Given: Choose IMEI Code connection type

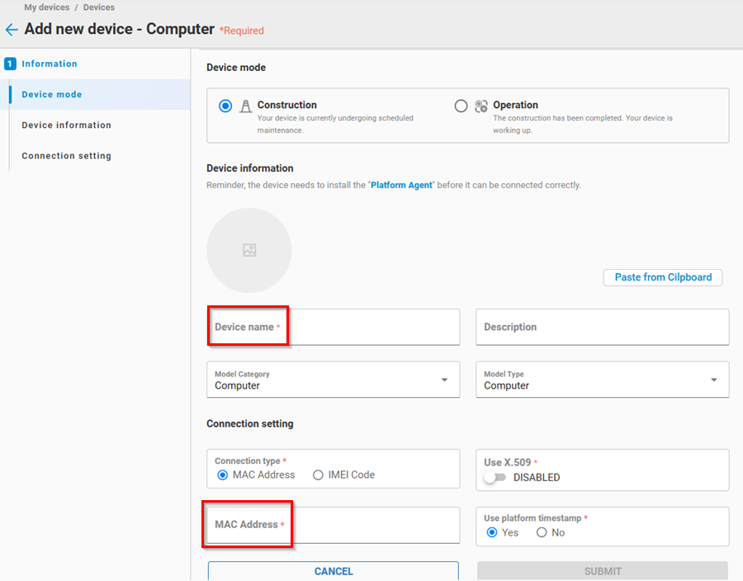Looking at the screenshot, I should click(x=318, y=475).
